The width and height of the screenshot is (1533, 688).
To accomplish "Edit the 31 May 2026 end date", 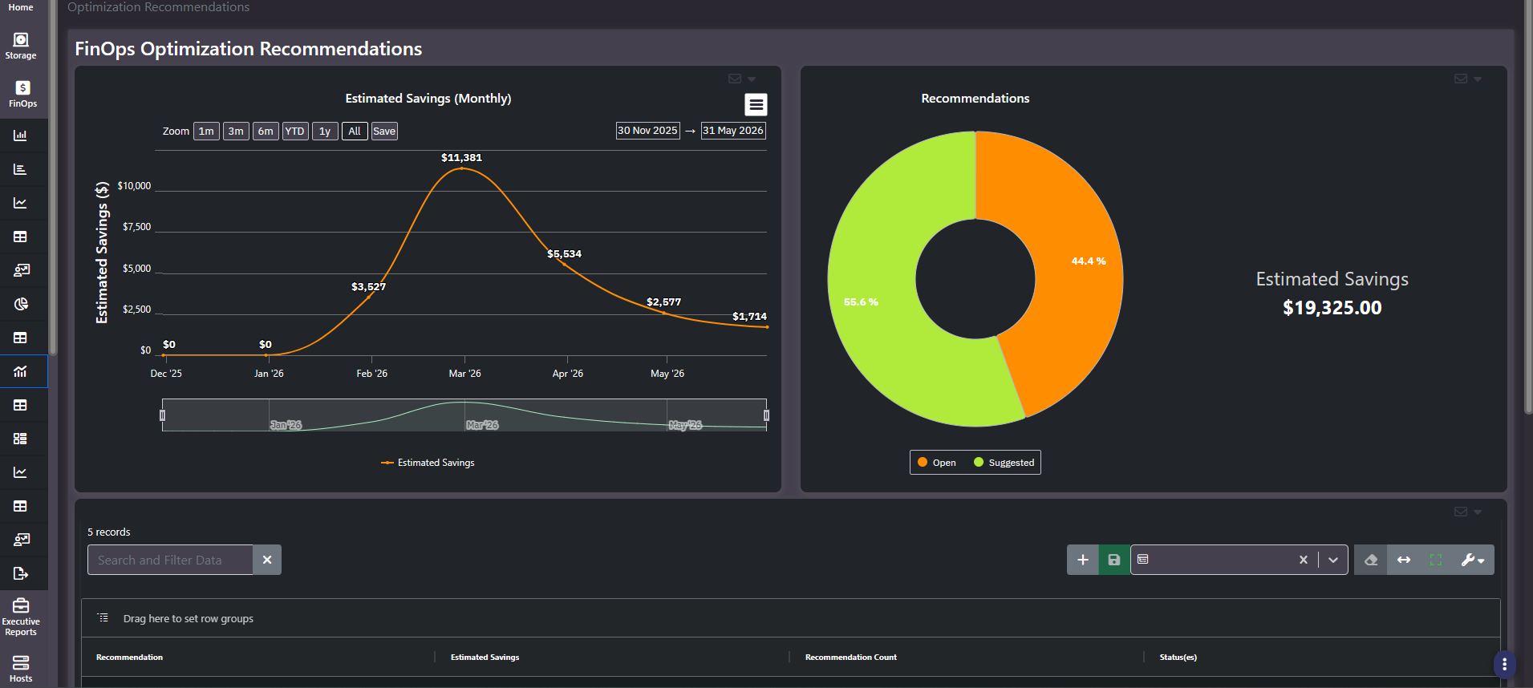I will (733, 131).
